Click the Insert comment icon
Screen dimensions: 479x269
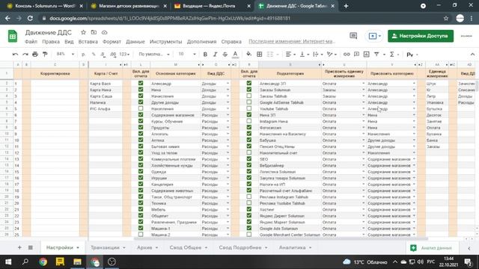coord(356,55)
